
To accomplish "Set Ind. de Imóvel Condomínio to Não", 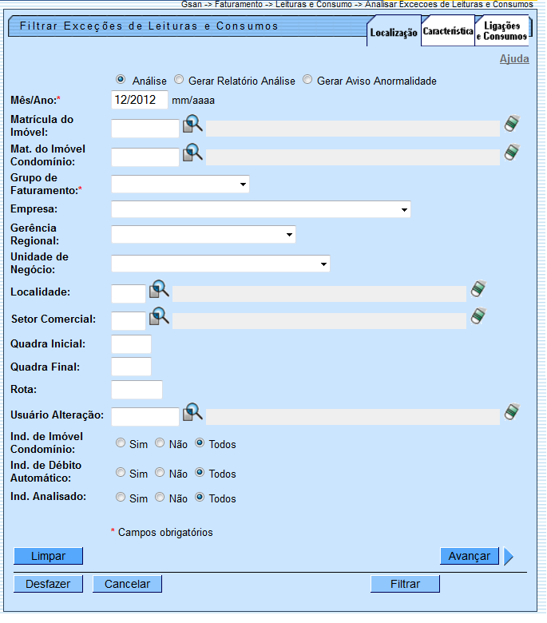I will [x=160, y=442].
